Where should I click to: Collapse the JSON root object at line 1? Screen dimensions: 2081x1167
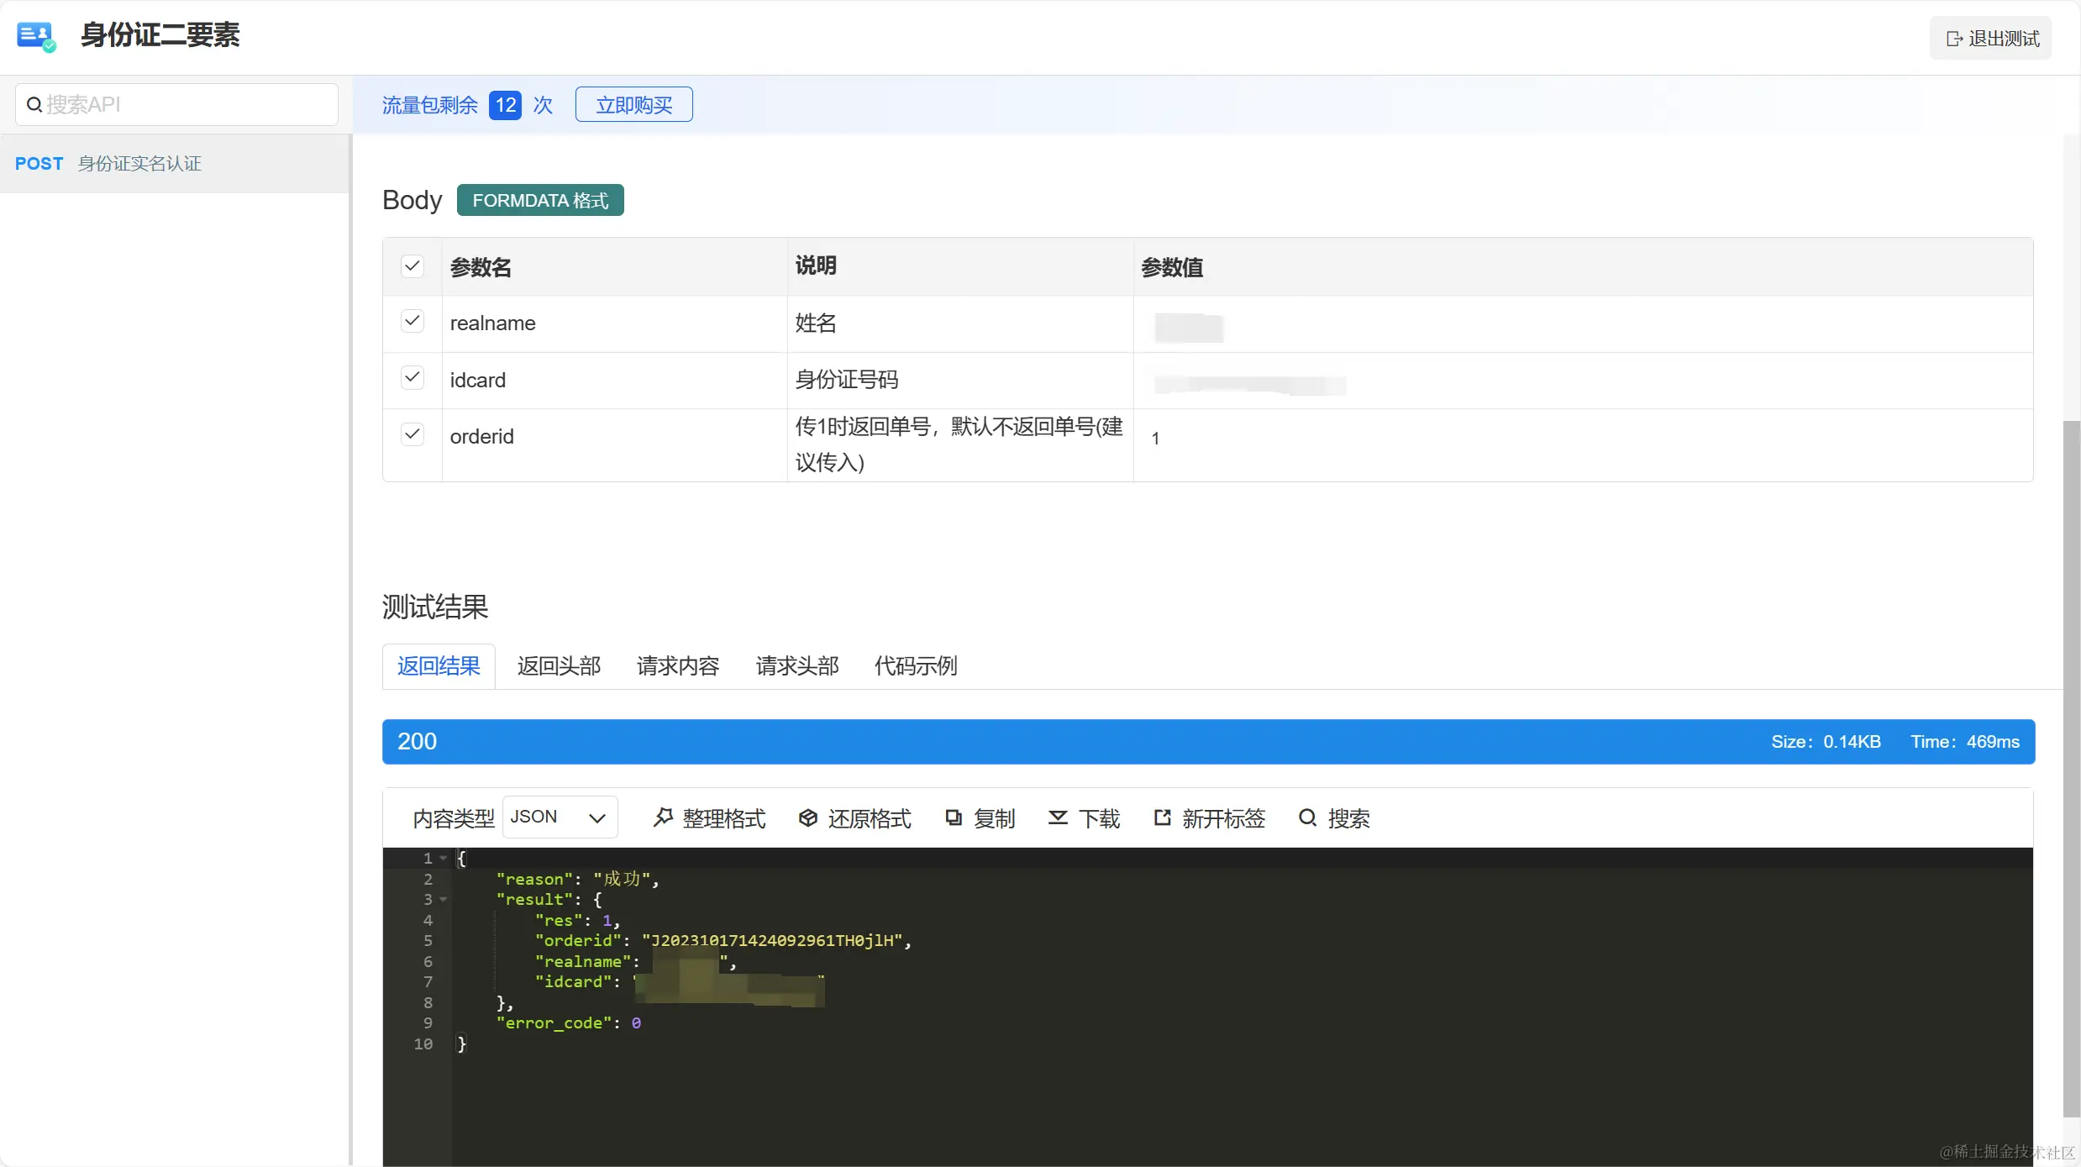pyautogui.click(x=444, y=858)
